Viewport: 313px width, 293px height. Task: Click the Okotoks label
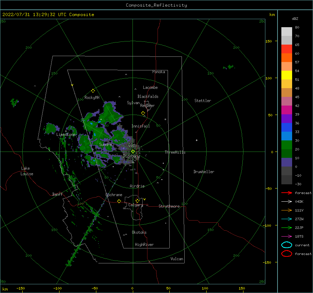tap(139, 232)
